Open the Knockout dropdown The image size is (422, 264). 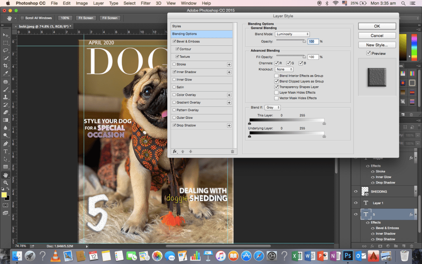pos(284,69)
